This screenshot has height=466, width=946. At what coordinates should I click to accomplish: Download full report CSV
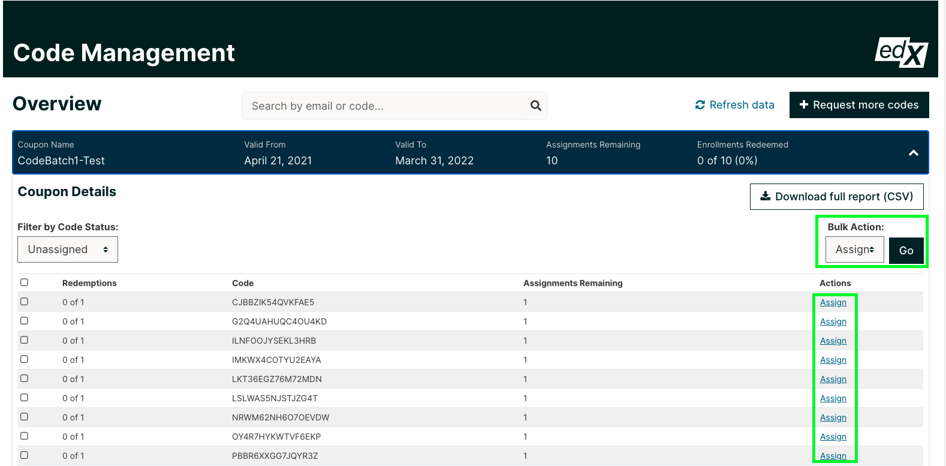836,197
